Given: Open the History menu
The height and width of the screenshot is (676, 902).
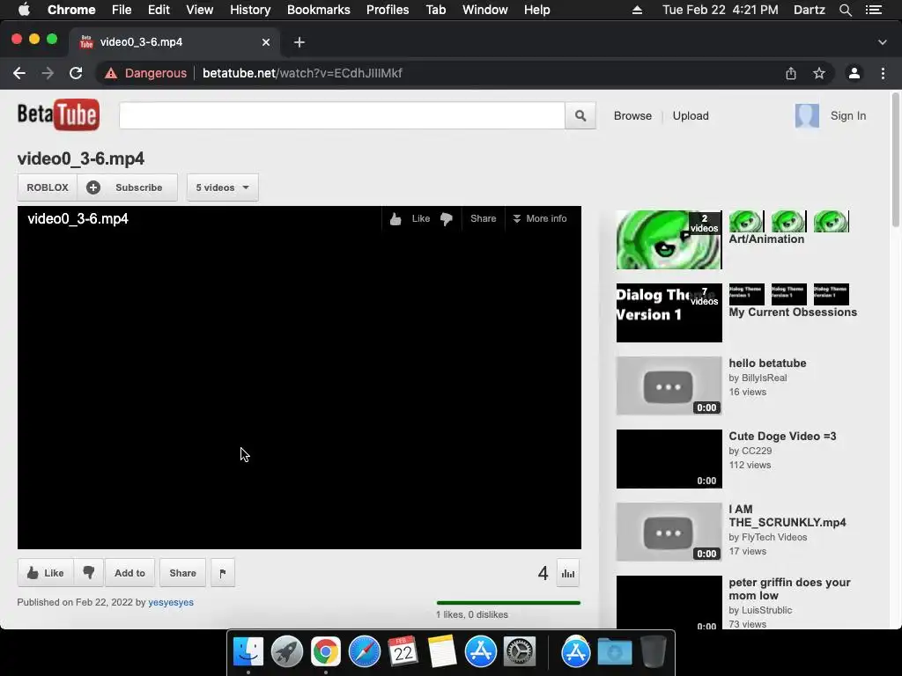Looking at the screenshot, I should [x=249, y=10].
